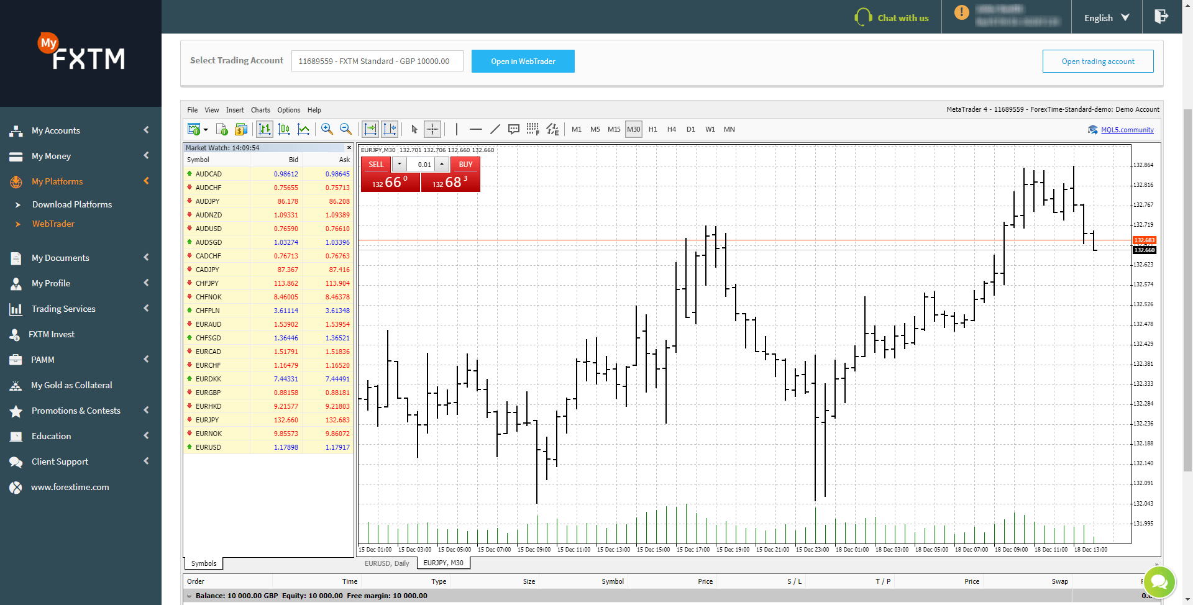Select the text label tool

click(x=514, y=129)
